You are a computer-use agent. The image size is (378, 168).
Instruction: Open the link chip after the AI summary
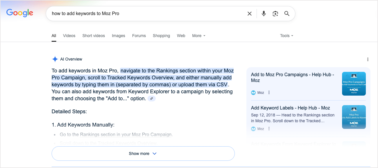(151, 98)
